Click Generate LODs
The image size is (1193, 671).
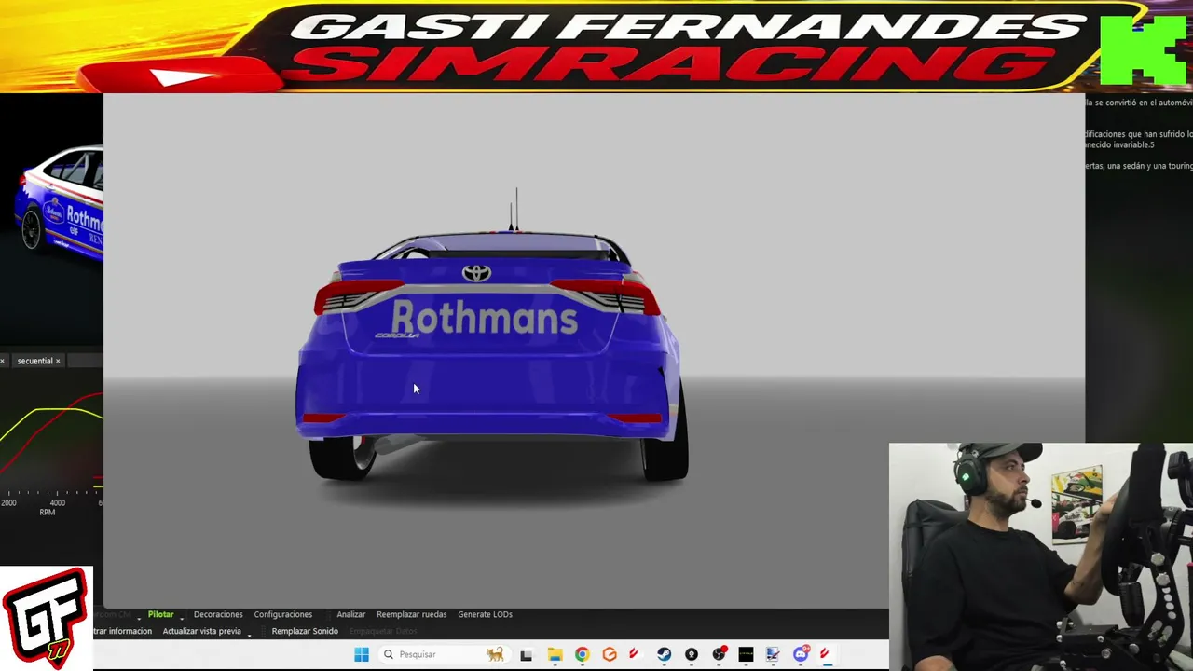[485, 614]
